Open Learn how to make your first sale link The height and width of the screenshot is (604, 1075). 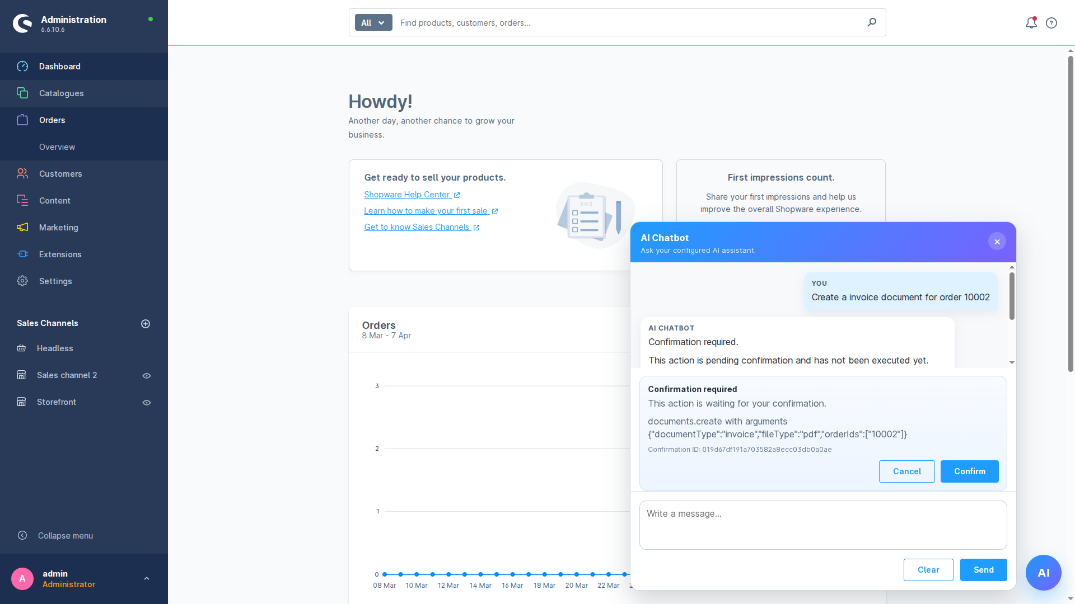(x=426, y=211)
